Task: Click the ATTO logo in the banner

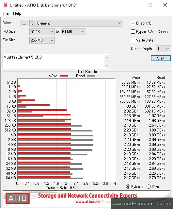Action: click(18, 198)
